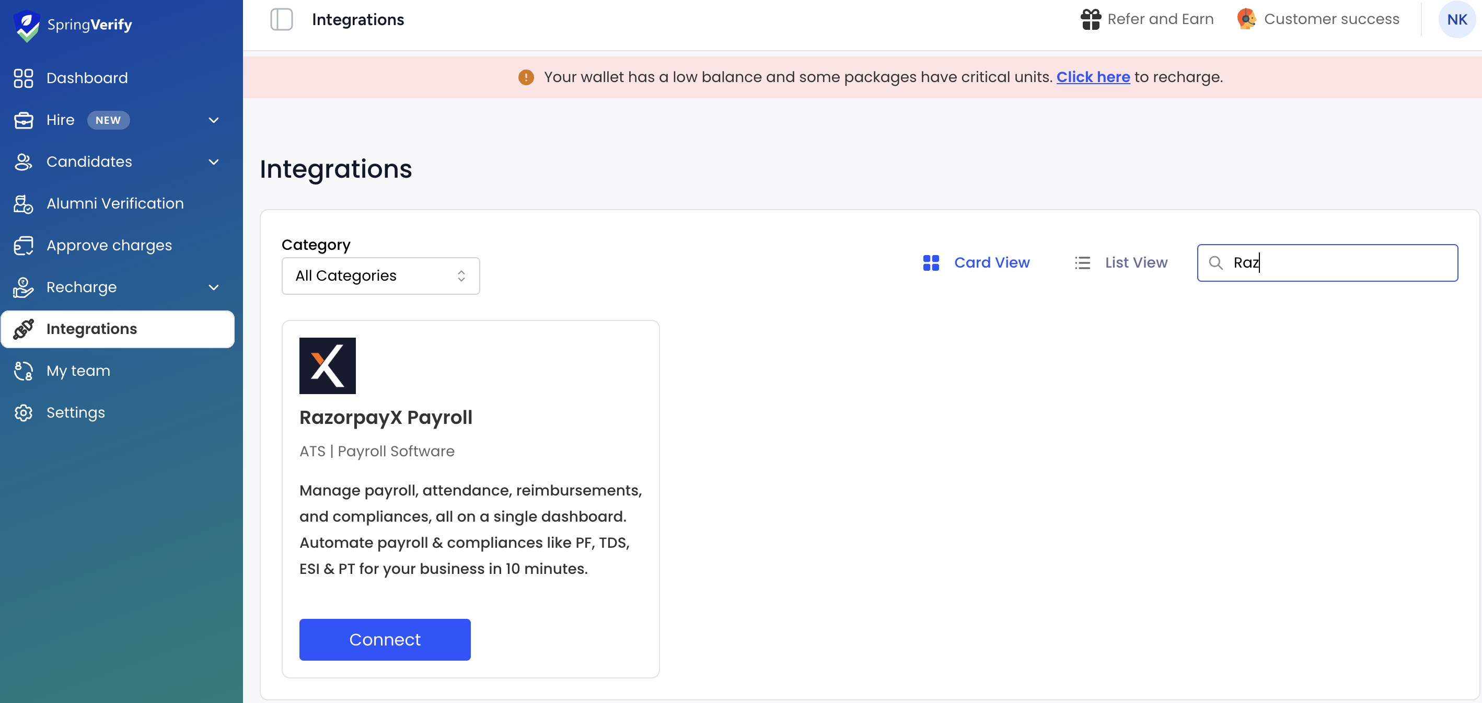This screenshot has height=703, width=1482.
Task: Switch to Card View
Action: pyautogui.click(x=976, y=263)
